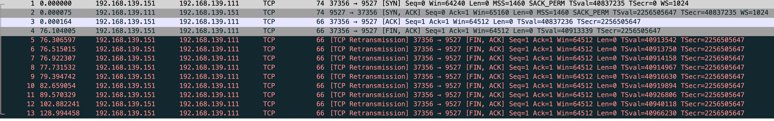Click the TSval=40913339 FIN, ACK info text
774x121 pixels.
(x=565, y=31)
